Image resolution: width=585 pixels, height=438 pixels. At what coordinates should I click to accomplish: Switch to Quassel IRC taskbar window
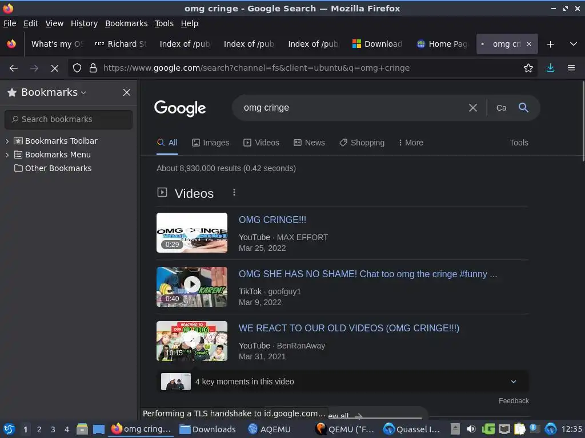tap(411, 429)
